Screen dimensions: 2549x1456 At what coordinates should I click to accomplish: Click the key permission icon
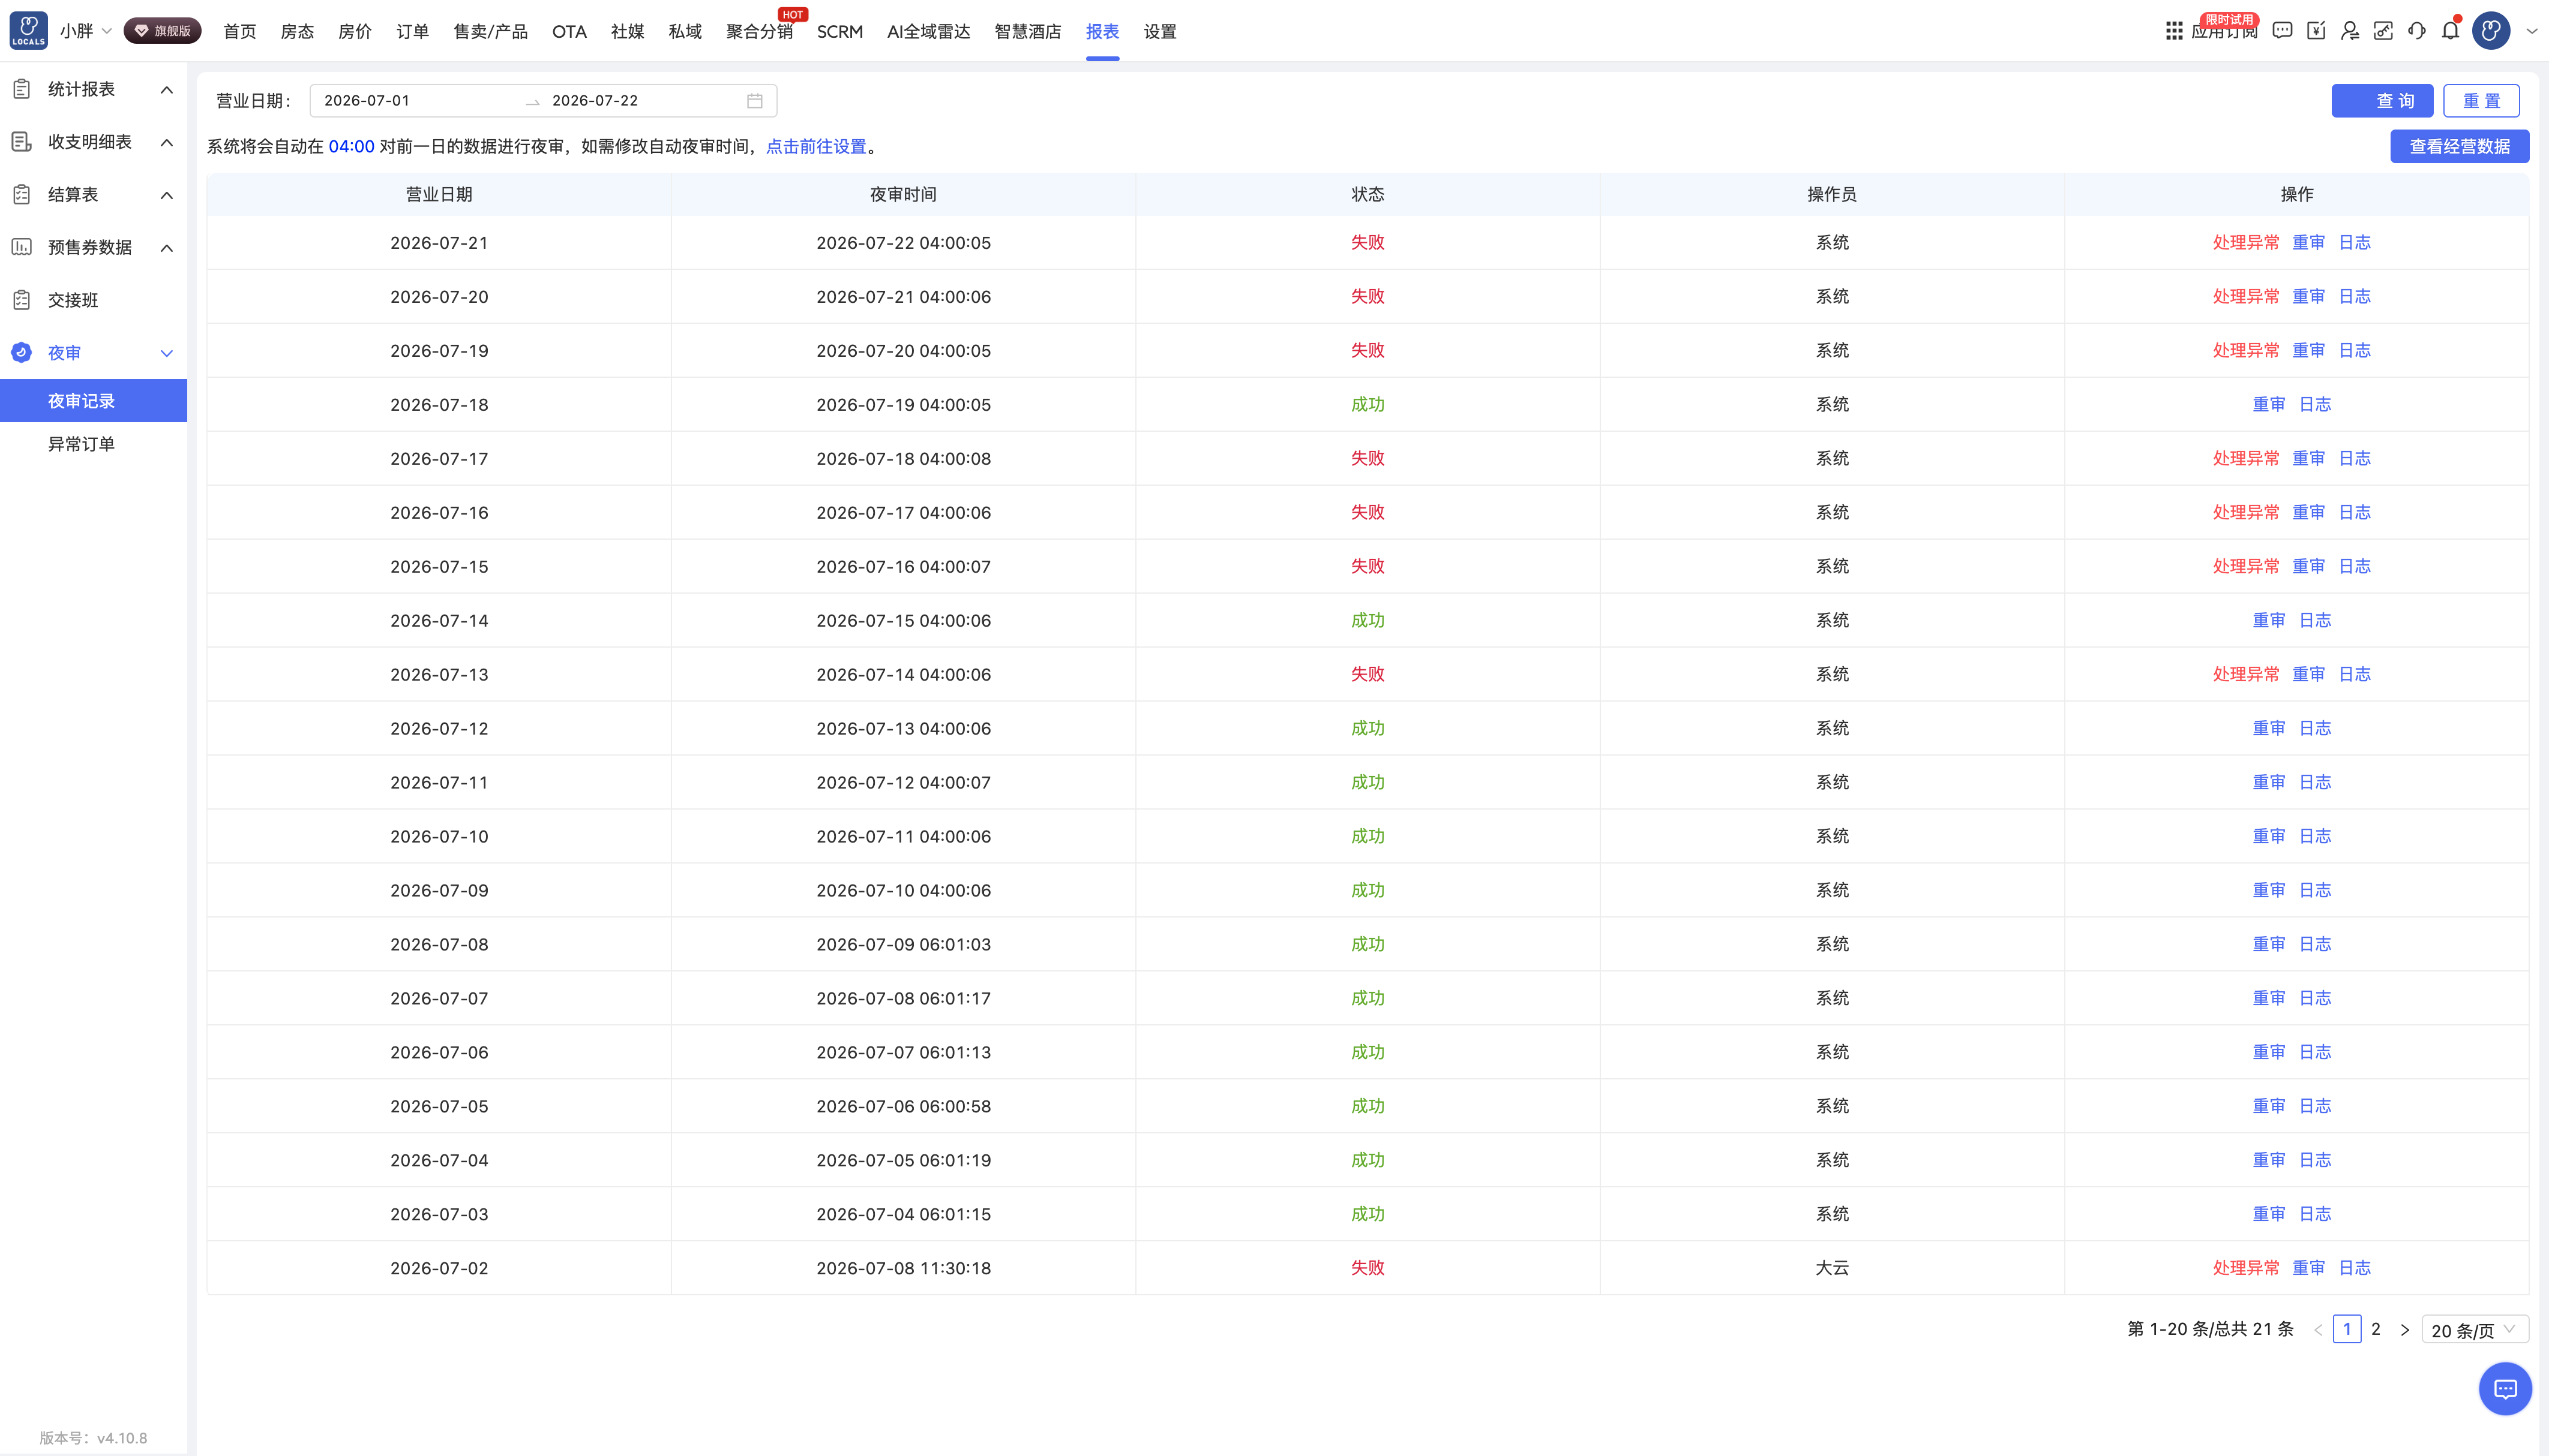pos(2383,31)
